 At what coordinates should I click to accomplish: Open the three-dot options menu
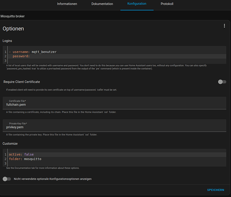click(224, 26)
